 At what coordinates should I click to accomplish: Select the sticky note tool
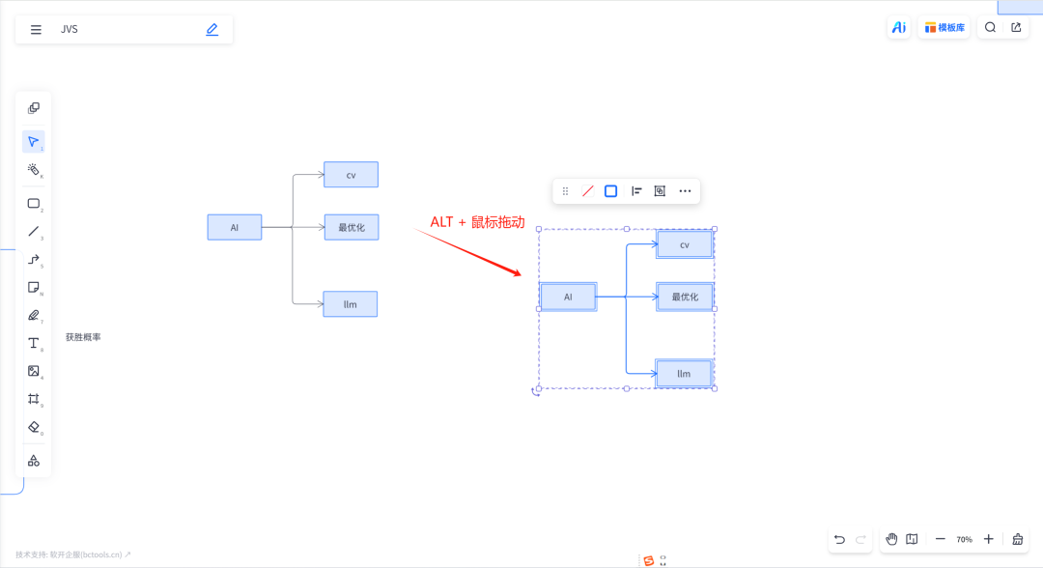point(33,287)
